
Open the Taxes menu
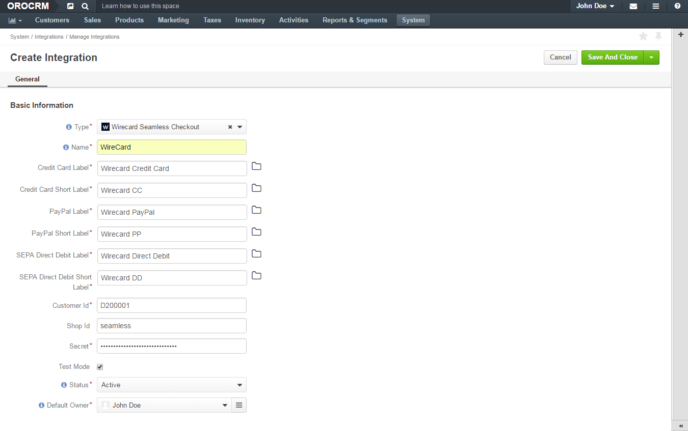212,20
